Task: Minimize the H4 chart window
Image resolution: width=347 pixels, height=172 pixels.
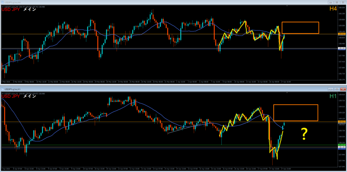Action: pyautogui.click(x=331, y=2)
